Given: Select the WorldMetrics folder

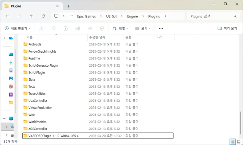Looking at the screenshot, I should pyautogui.click(x=98, y=122).
